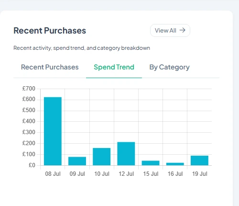Click the 'Recent activity, spend trend' subtitle text
Image resolution: width=239 pixels, height=206 pixels.
[82, 48]
